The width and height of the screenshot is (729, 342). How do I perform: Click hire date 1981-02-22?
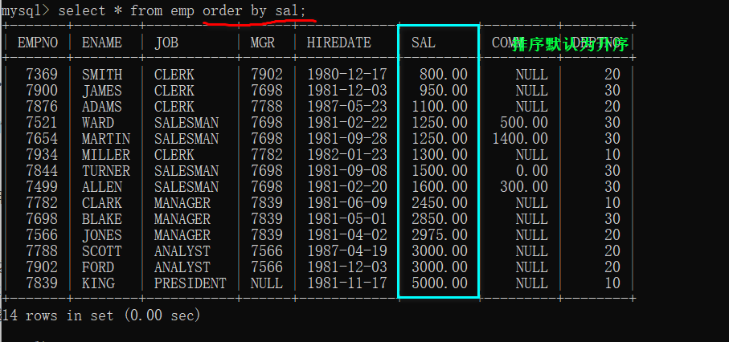coord(347,123)
